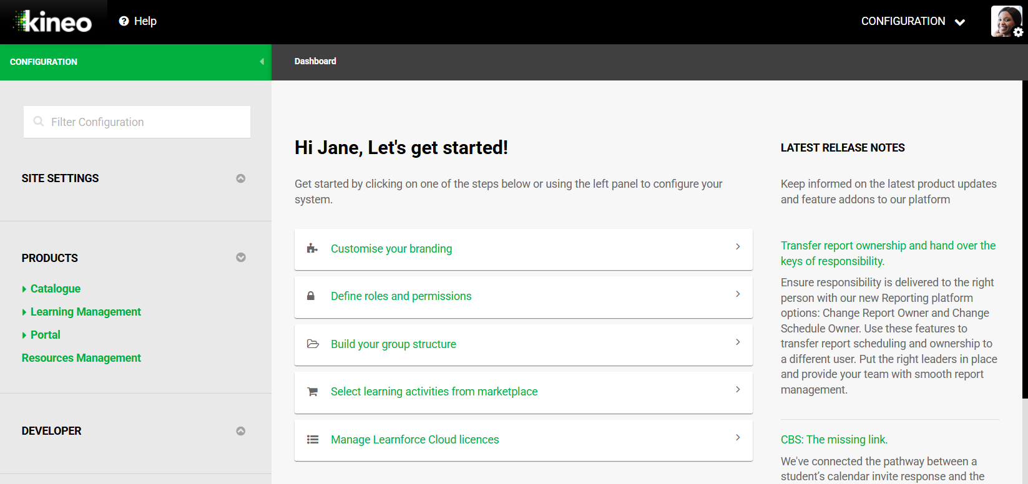Open the Help link in header
1028x484 pixels.
[138, 21]
